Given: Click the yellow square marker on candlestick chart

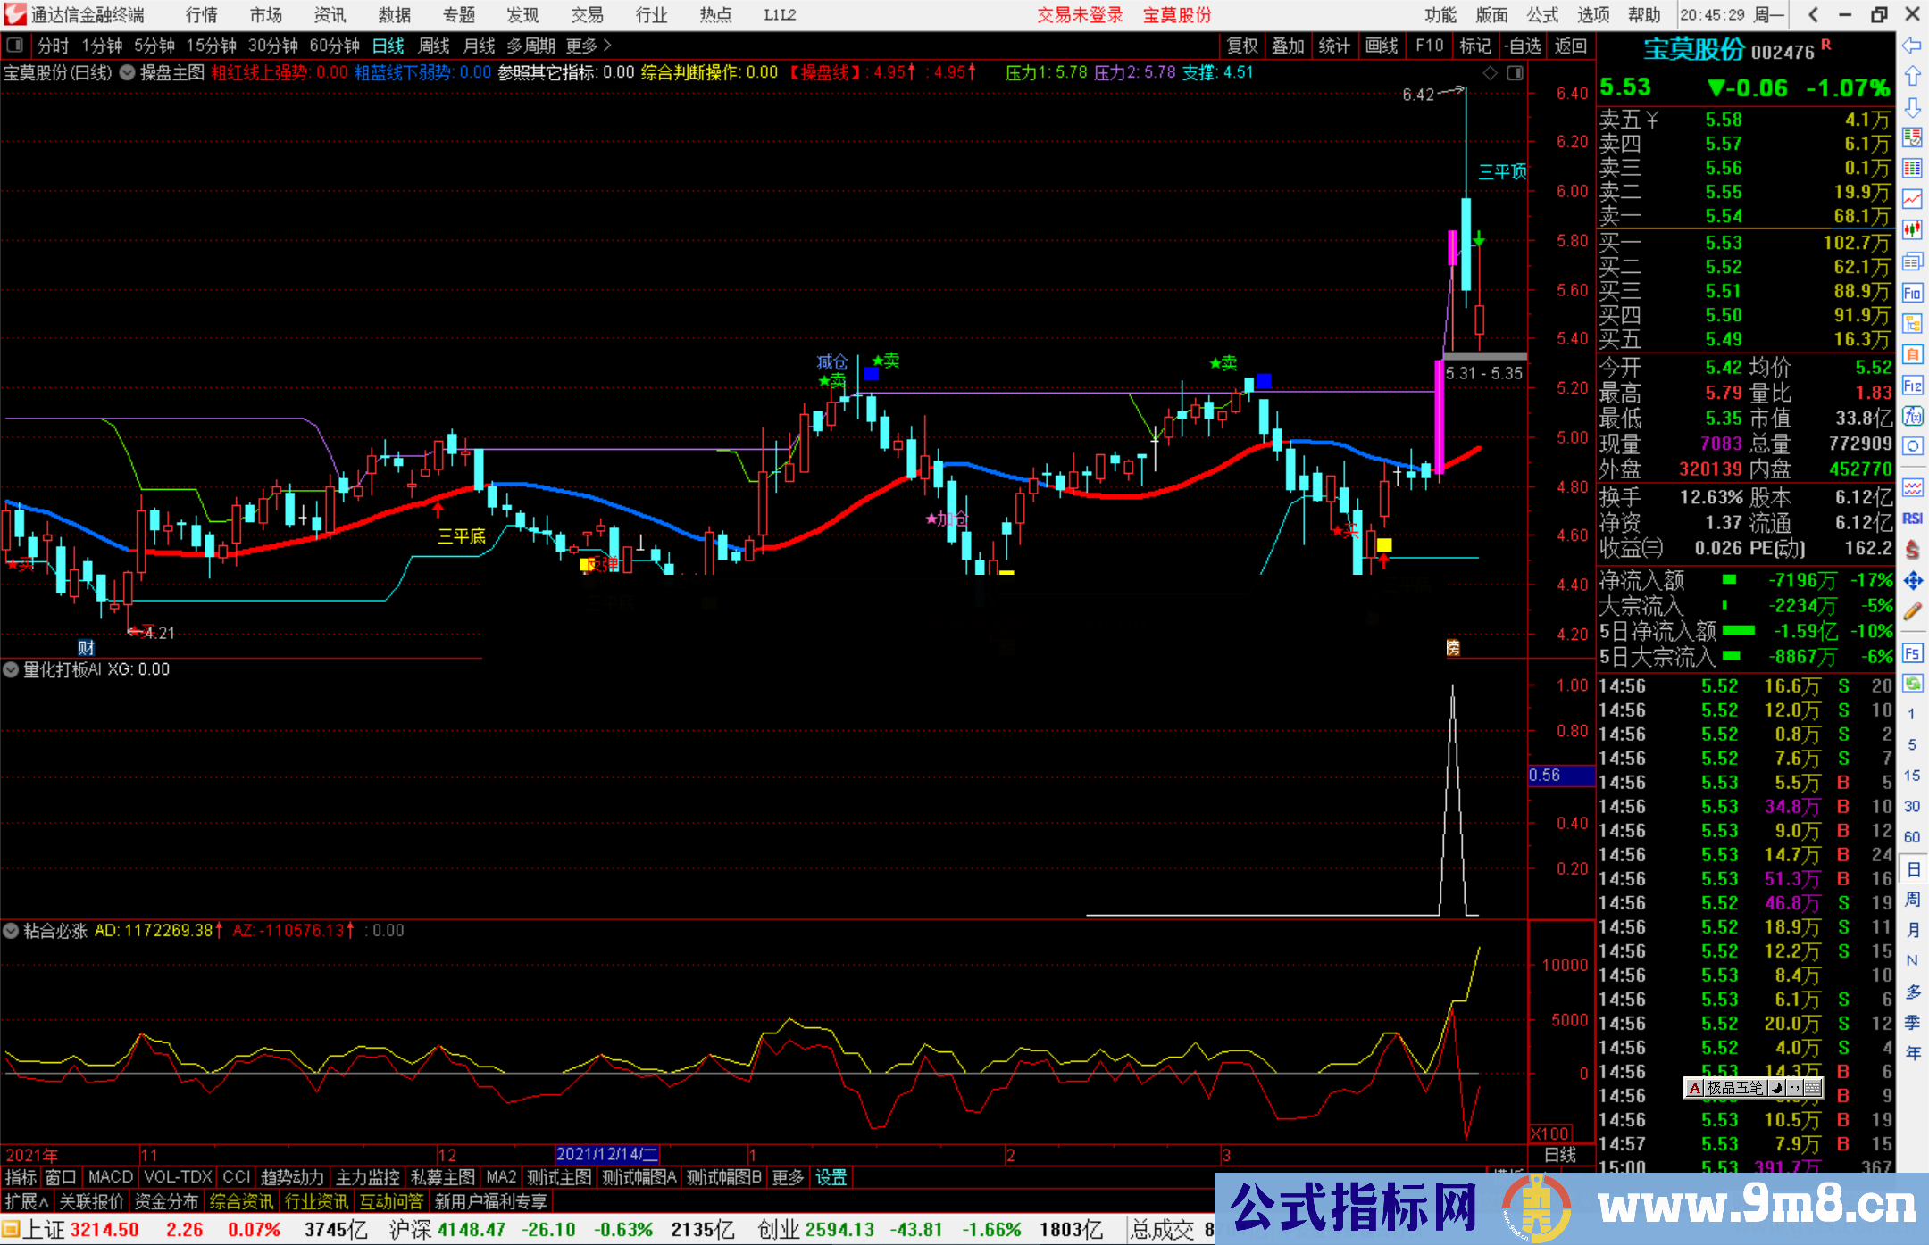Looking at the screenshot, I should 1383,544.
